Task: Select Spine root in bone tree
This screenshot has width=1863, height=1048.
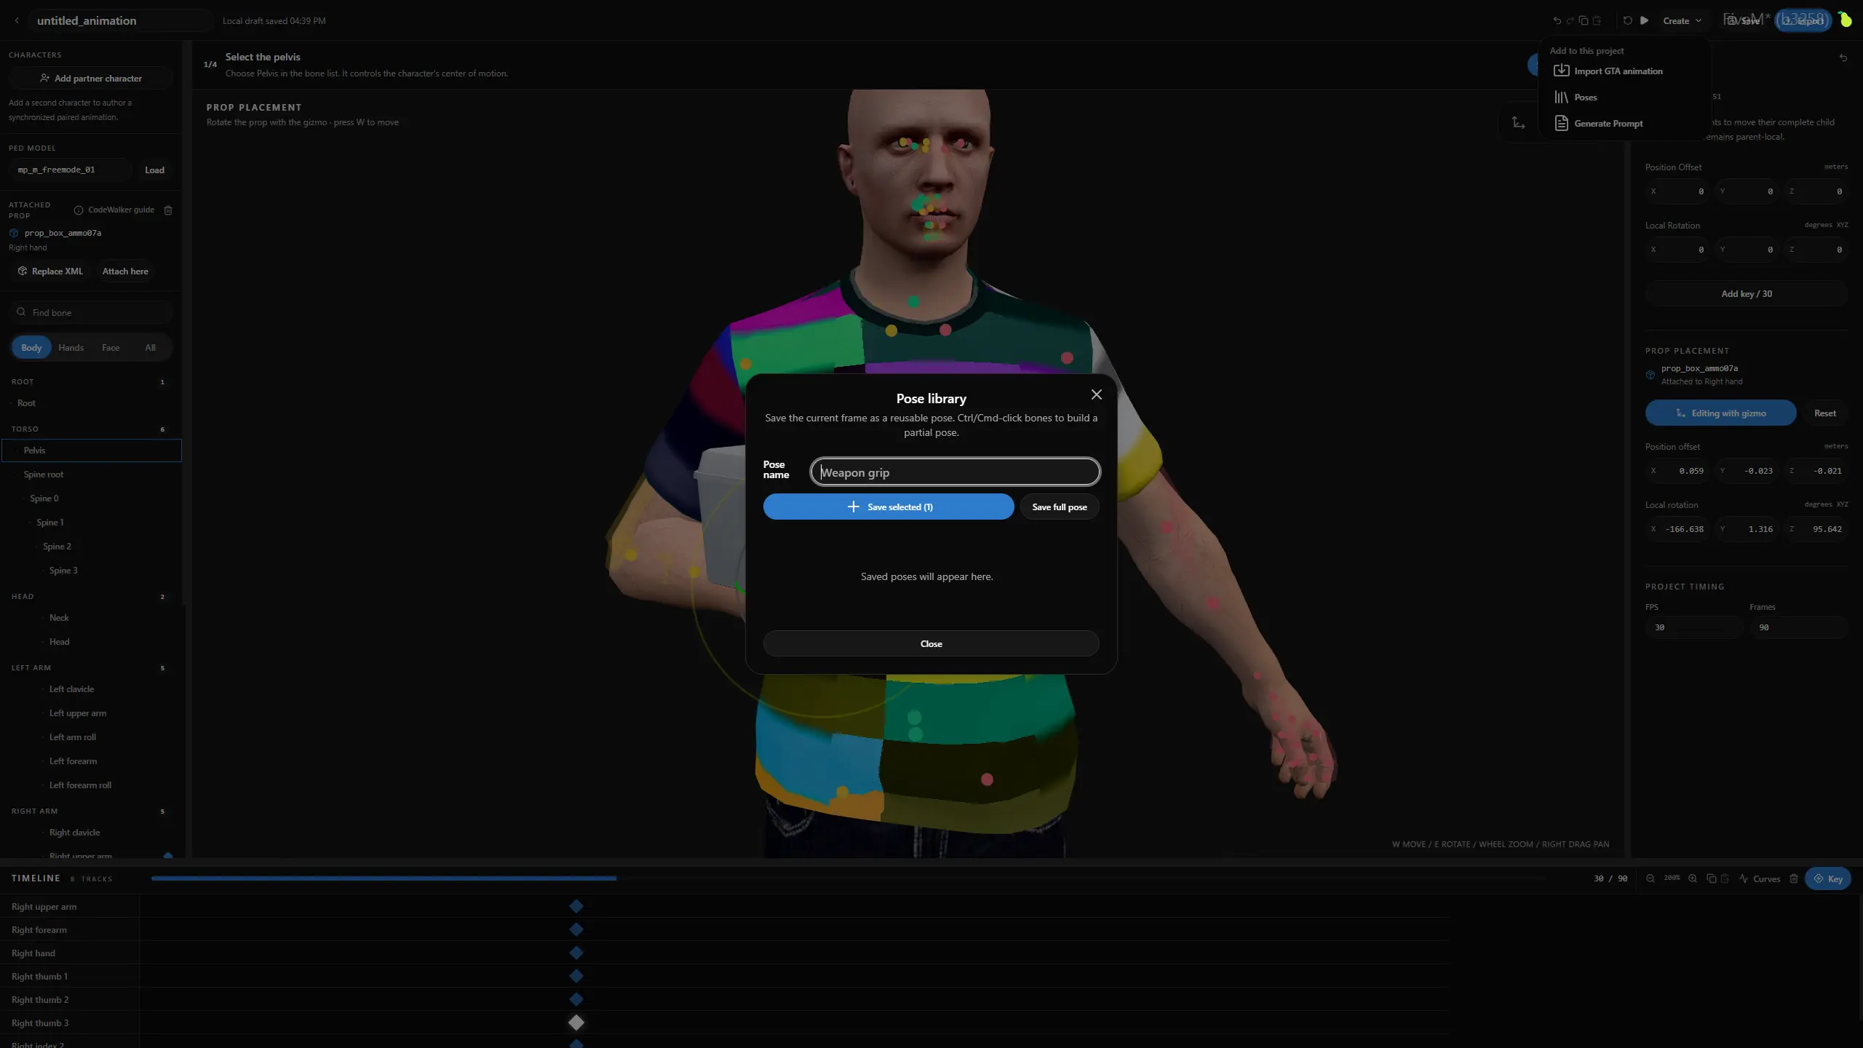Action: [x=44, y=474]
